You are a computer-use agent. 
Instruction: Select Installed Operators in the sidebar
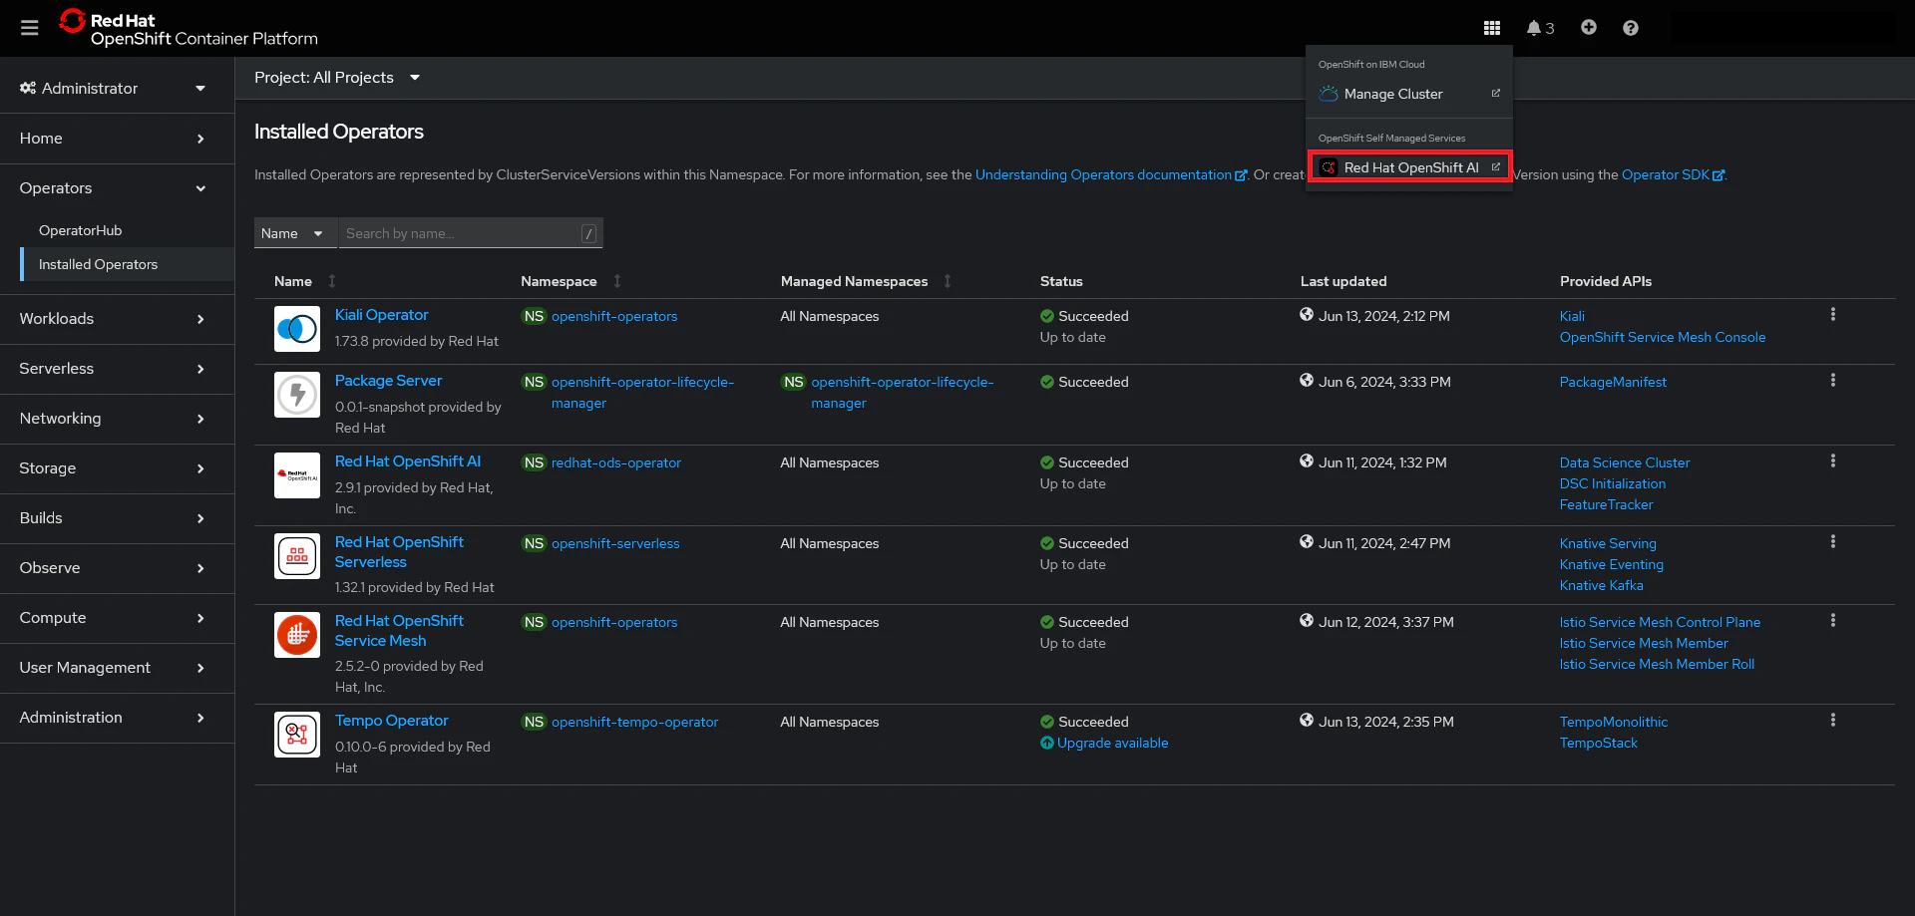(128, 264)
